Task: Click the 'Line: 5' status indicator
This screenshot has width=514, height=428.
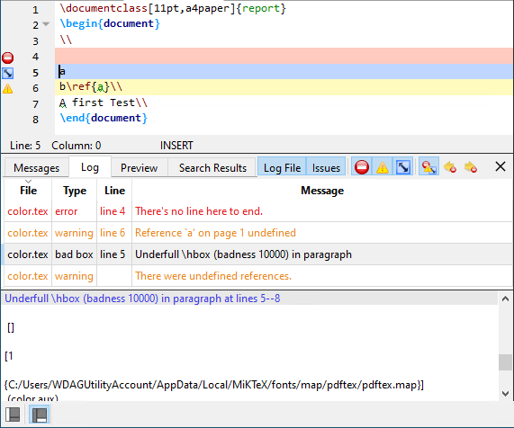Action: click(x=25, y=146)
